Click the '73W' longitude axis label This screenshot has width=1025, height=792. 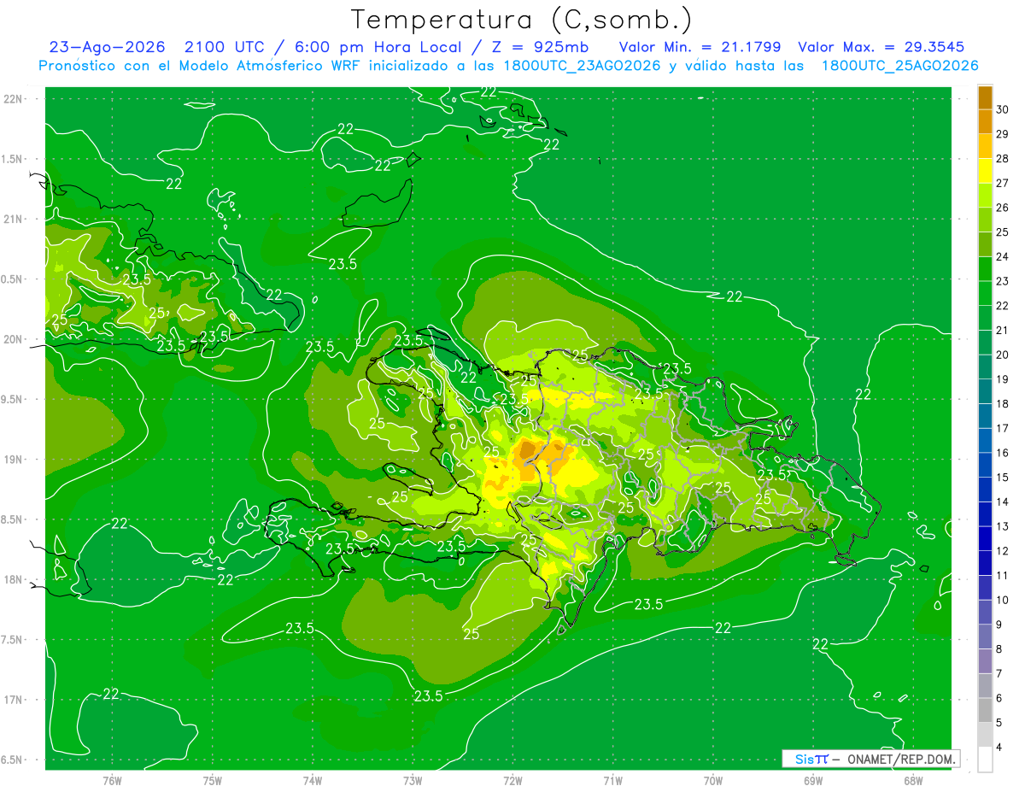click(x=413, y=781)
